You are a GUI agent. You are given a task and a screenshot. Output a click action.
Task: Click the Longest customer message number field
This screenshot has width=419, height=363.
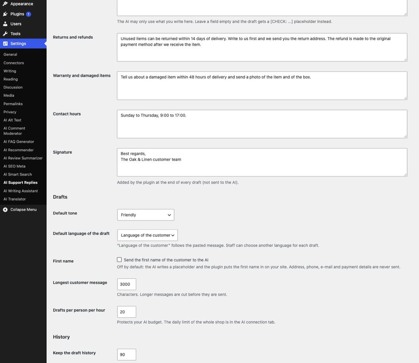pos(127,284)
